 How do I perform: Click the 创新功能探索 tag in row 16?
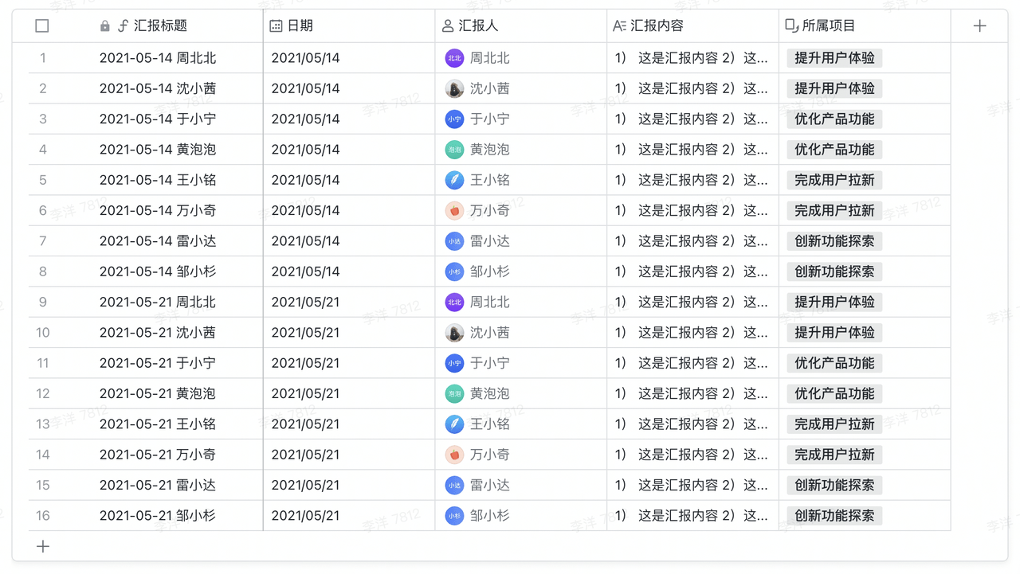pyautogui.click(x=834, y=516)
